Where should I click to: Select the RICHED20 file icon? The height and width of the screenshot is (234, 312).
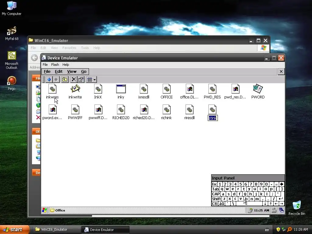(121, 110)
